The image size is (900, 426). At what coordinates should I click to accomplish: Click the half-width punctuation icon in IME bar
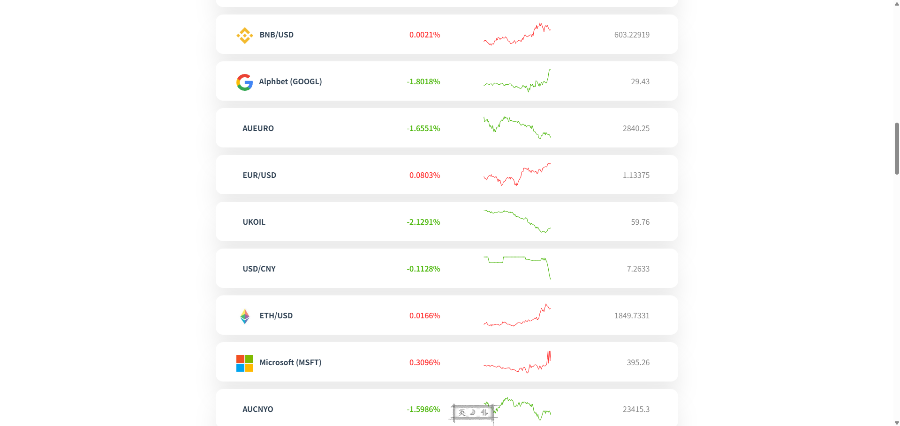coord(484,412)
